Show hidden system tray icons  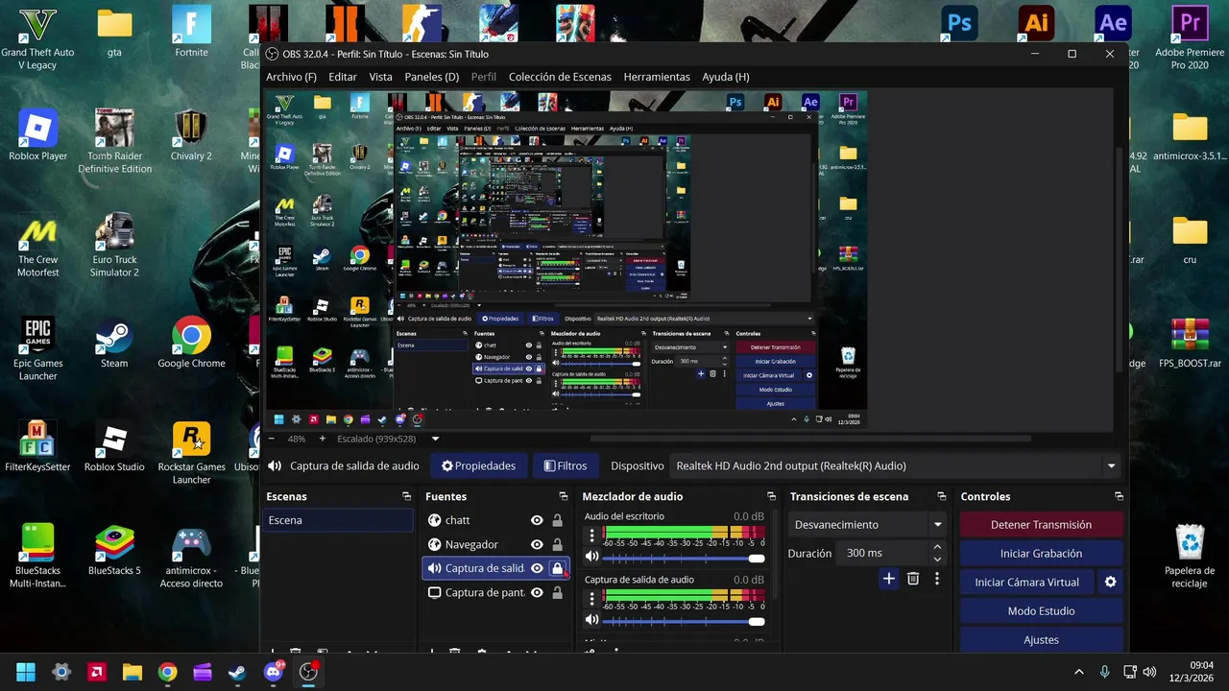pyautogui.click(x=1079, y=672)
